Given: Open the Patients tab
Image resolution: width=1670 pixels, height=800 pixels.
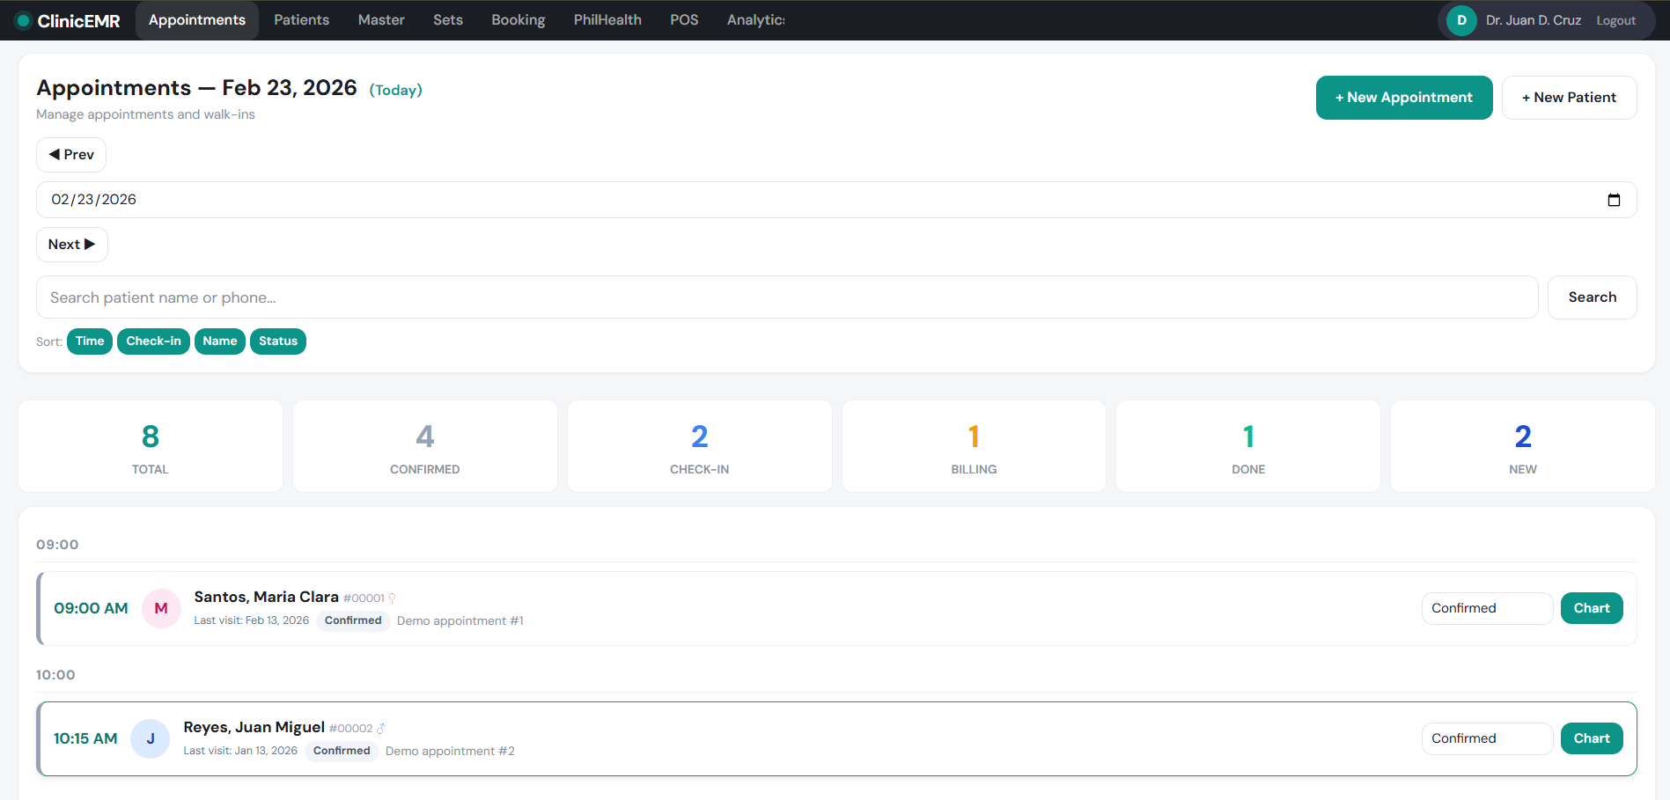Looking at the screenshot, I should tap(301, 20).
